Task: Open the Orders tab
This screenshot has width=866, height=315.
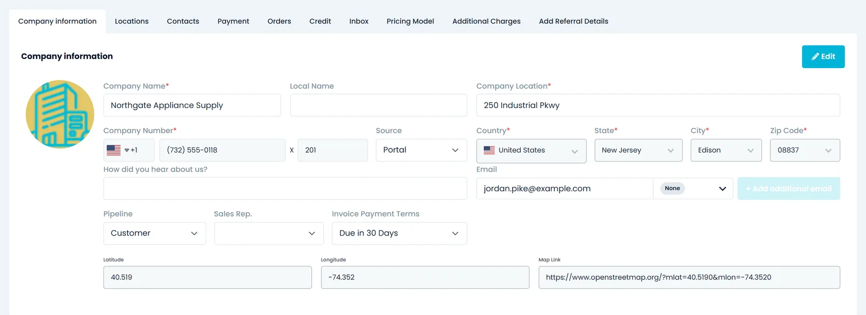Action: click(x=279, y=21)
